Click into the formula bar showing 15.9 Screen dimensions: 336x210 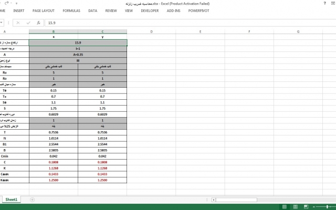(x=190, y=23)
